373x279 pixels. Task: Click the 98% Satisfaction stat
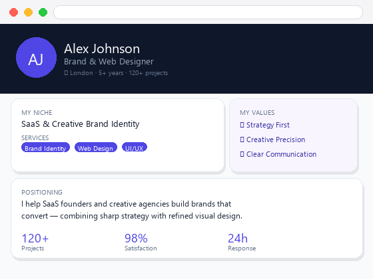141,242
